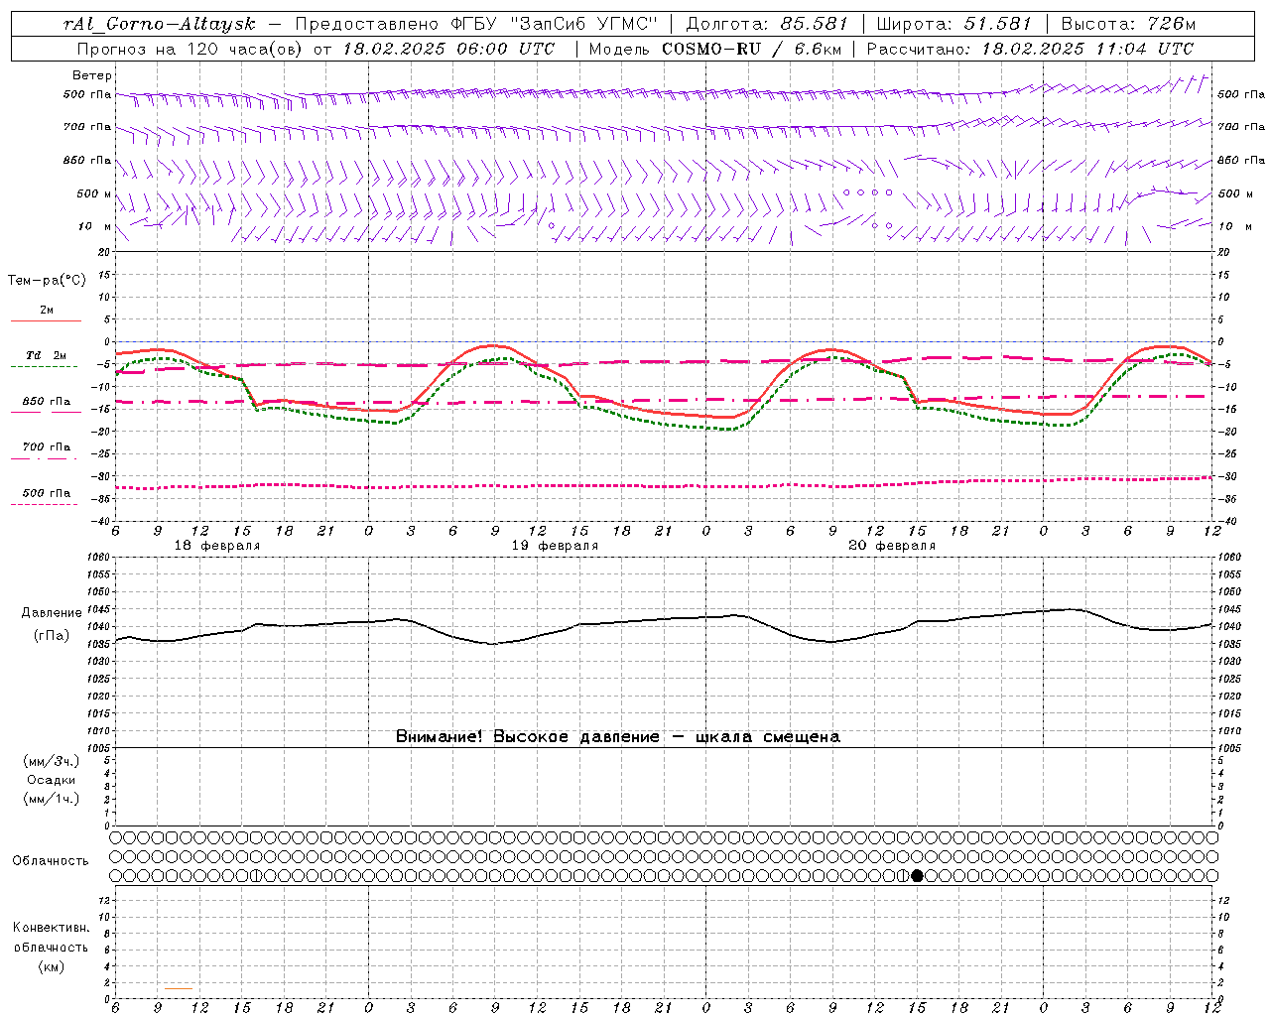Click the lone calm-wind circle in the 10 м row

(x=552, y=226)
